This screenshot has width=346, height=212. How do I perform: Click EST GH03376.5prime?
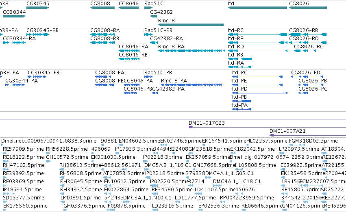coord(65,210)
